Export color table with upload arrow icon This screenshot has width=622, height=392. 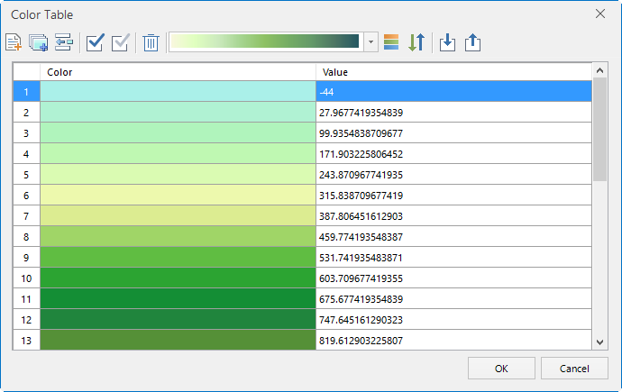coord(472,42)
